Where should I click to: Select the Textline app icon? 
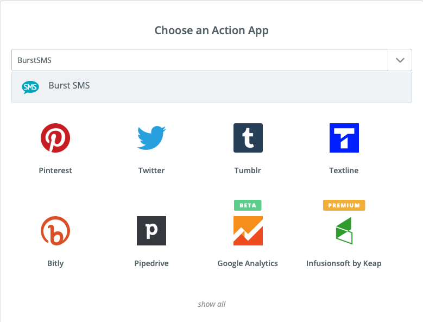click(x=344, y=138)
